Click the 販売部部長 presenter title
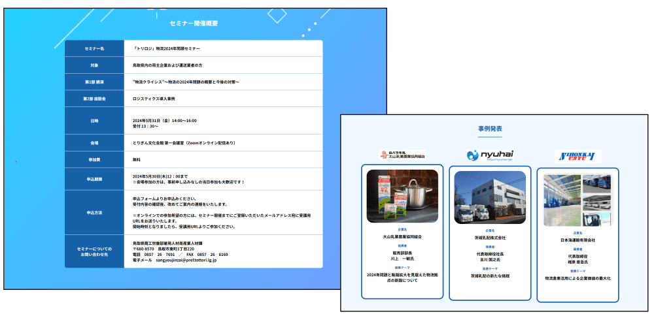 click(402, 253)
